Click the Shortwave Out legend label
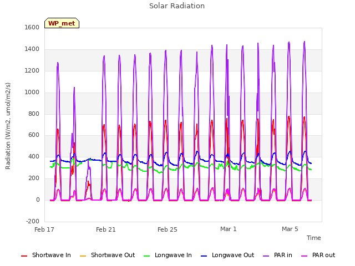The width and height of the screenshot is (355, 266). point(113,255)
